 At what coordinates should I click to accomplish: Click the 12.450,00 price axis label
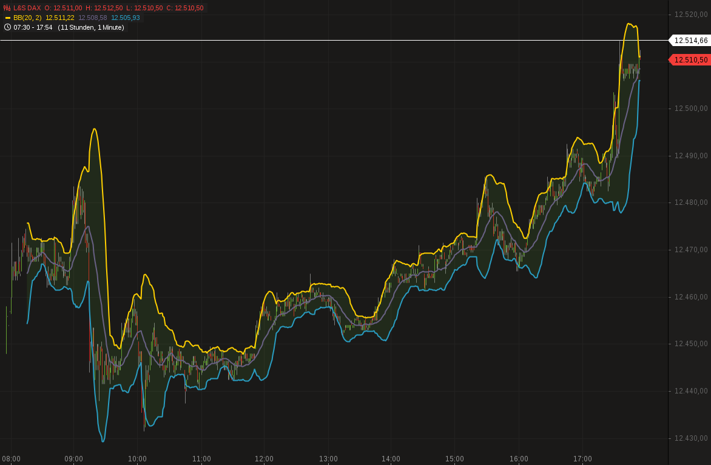pyautogui.click(x=690, y=344)
